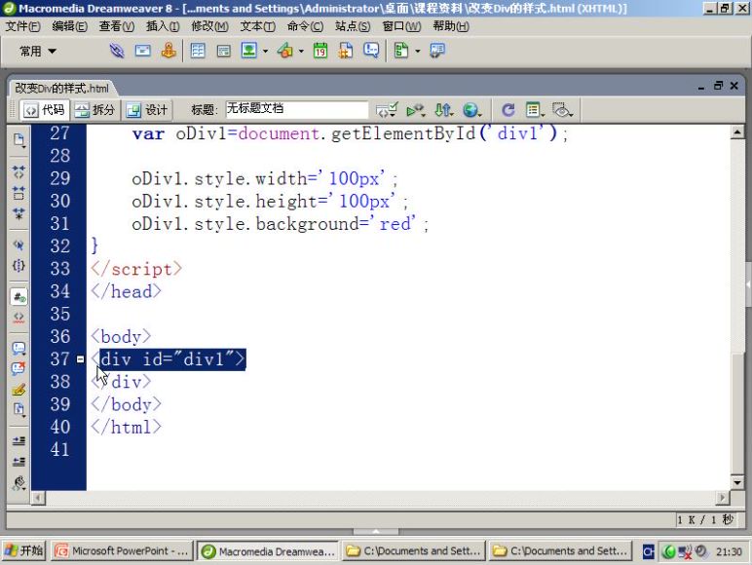Click the 标题 title input field
752x565 pixels.
point(297,109)
